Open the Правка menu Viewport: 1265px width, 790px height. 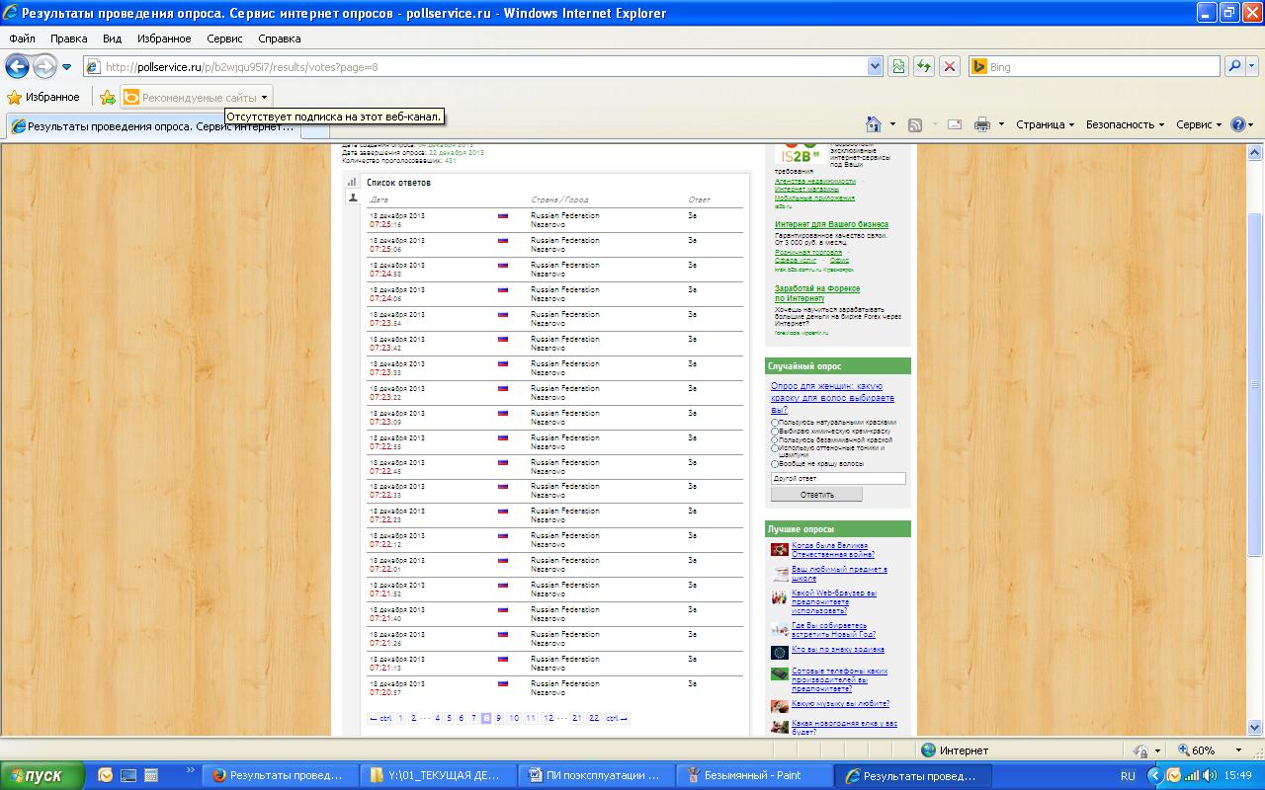(x=69, y=39)
